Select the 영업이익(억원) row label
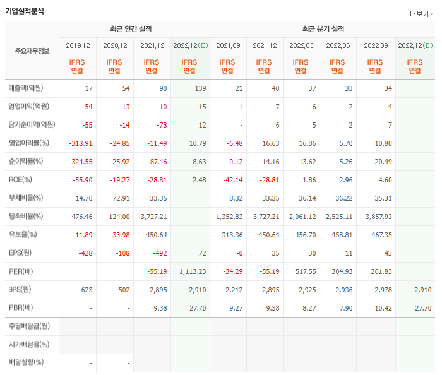This screenshot has height=375, width=442. coord(29,107)
